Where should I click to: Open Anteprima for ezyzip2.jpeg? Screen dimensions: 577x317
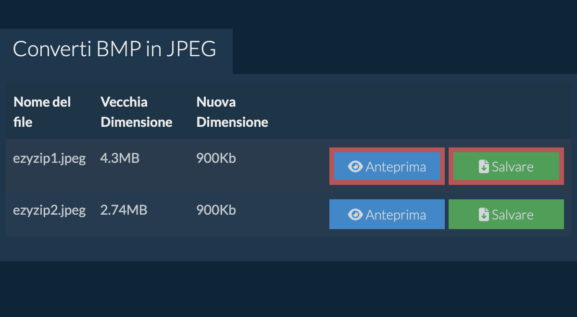387,215
